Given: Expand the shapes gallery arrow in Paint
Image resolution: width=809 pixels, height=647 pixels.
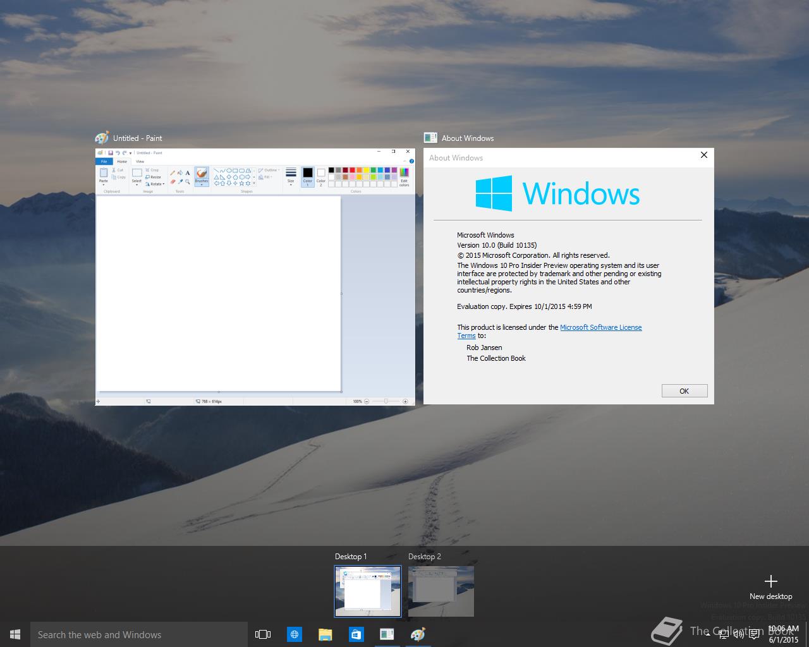Looking at the screenshot, I should point(253,183).
